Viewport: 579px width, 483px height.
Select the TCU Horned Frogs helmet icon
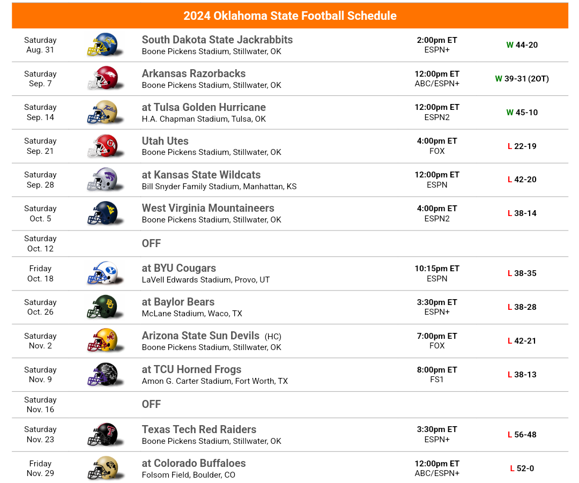pyautogui.click(x=105, y=374)
